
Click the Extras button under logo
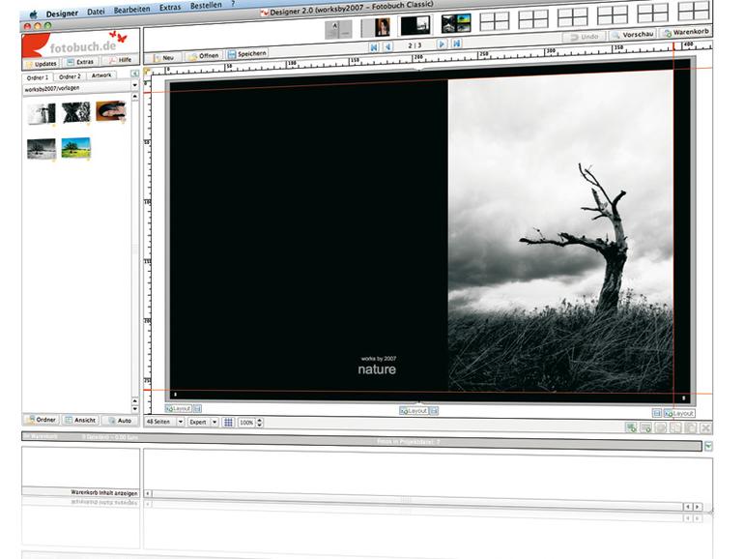[x=80, y=62]
